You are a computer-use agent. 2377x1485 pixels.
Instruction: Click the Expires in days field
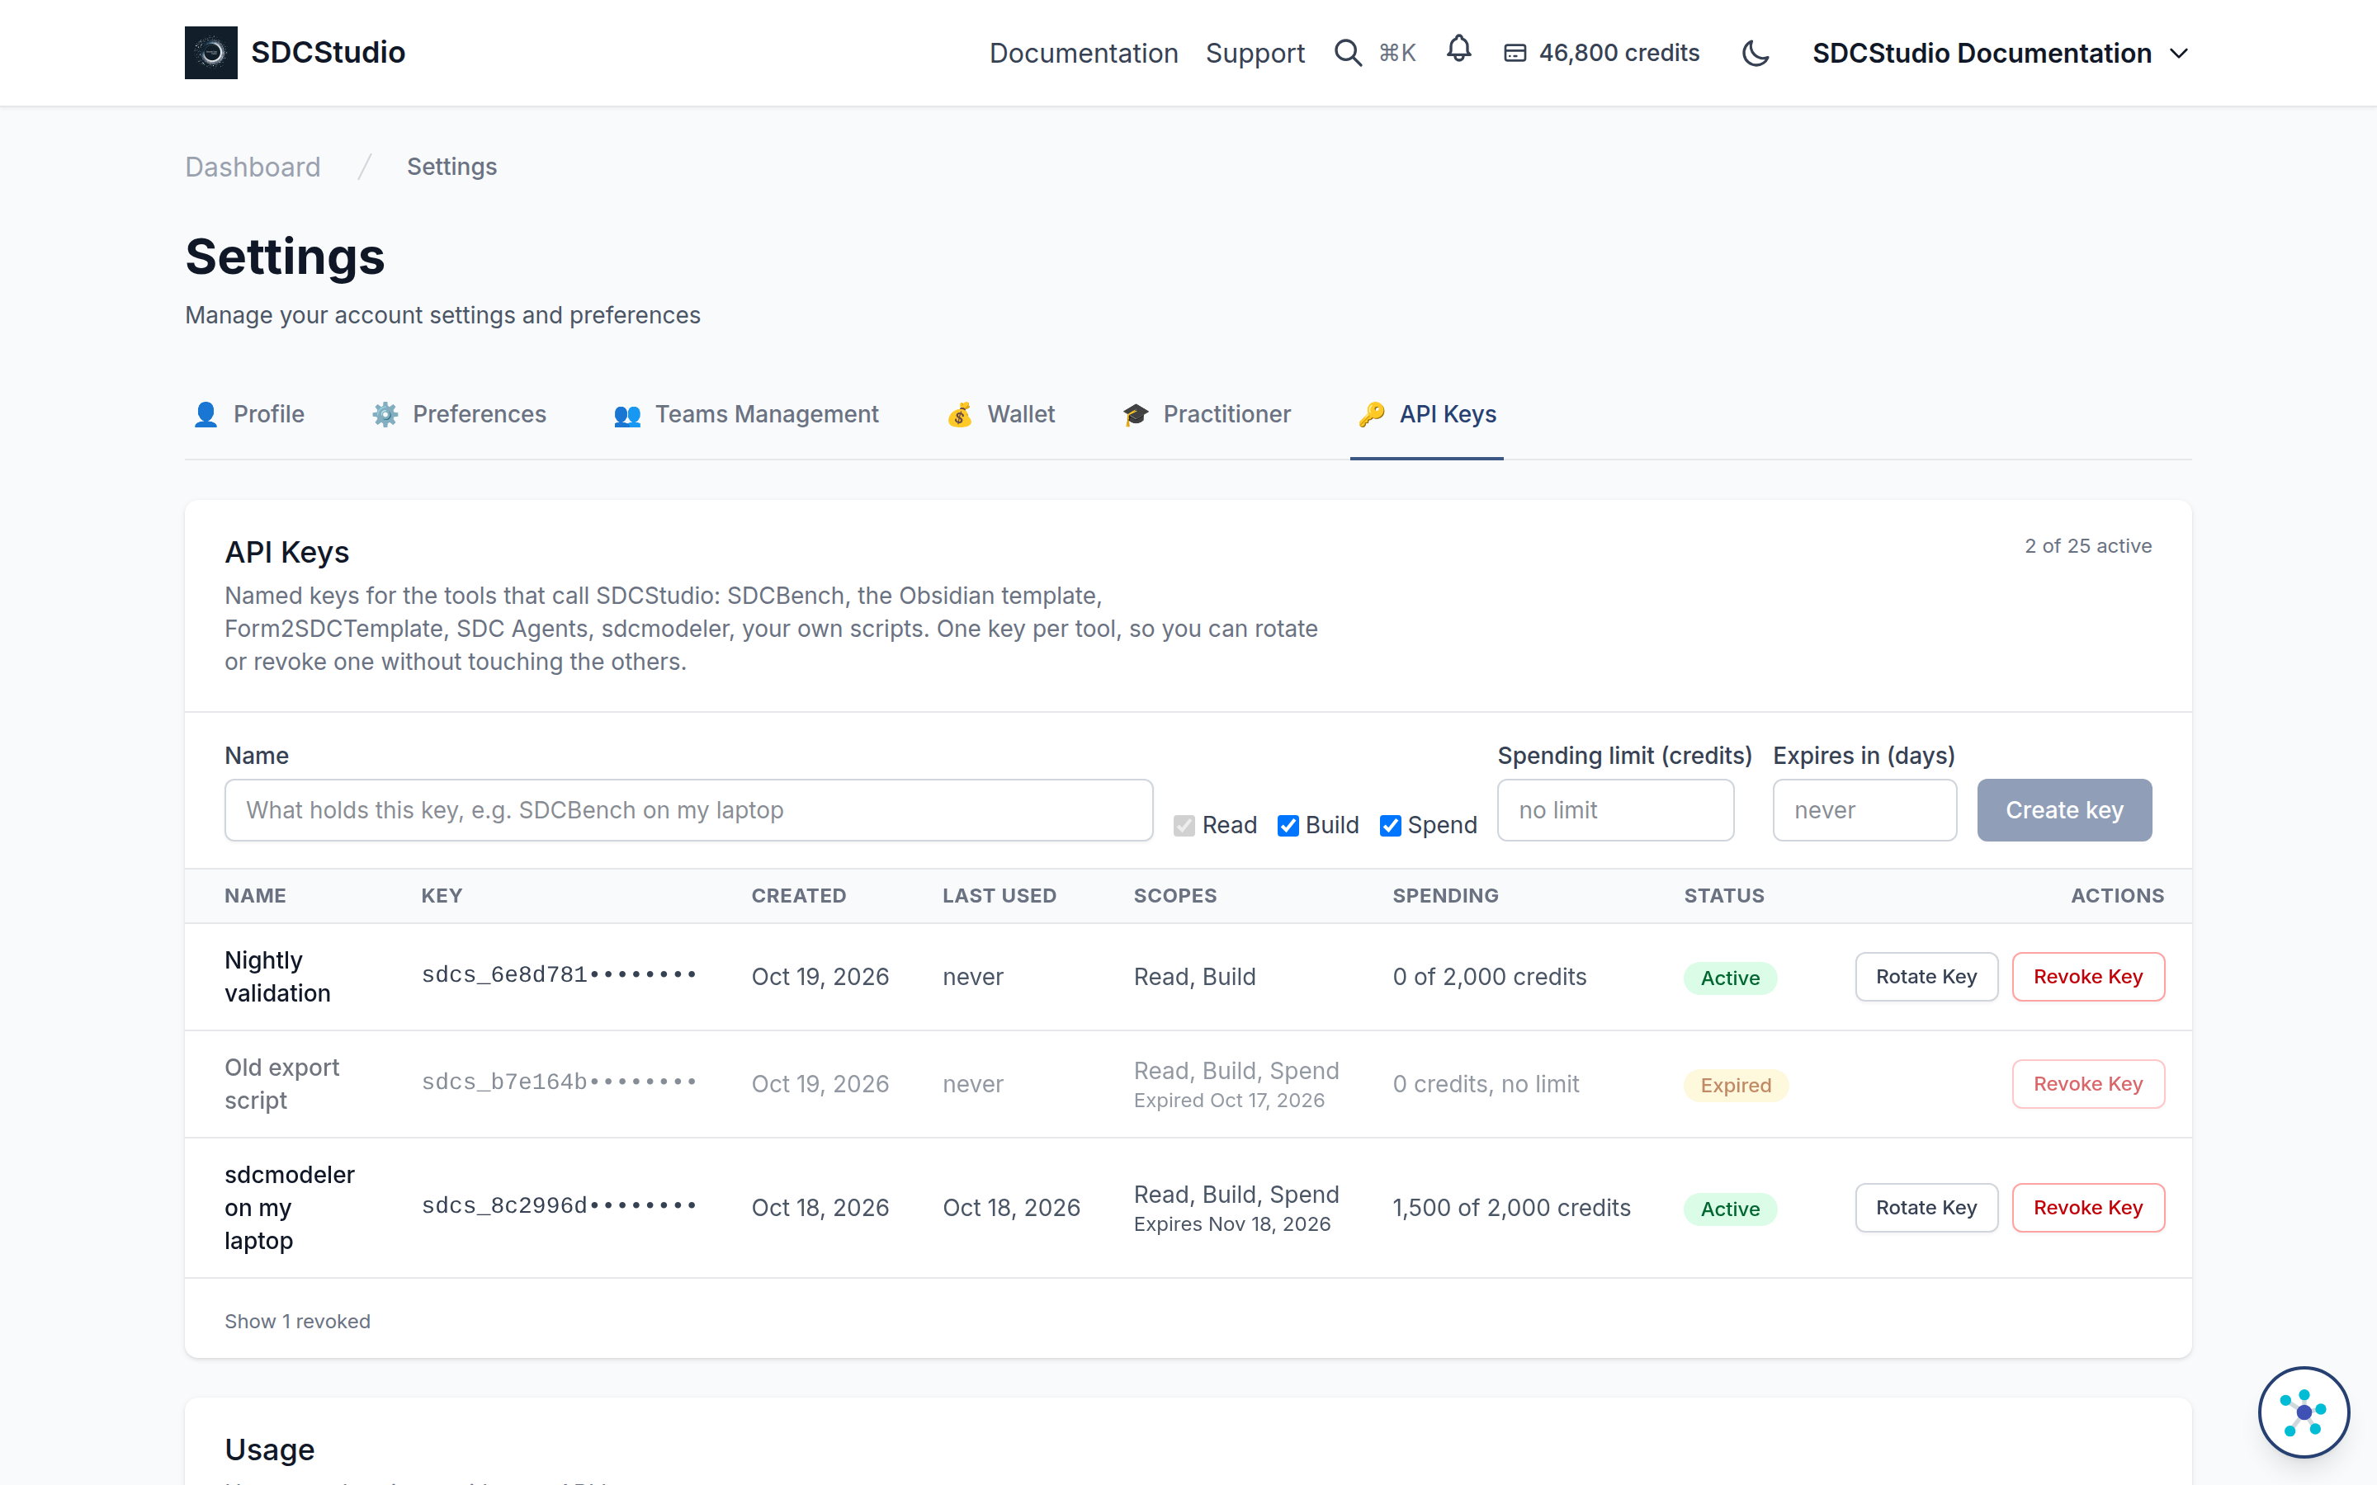[x=1864, y=810]
